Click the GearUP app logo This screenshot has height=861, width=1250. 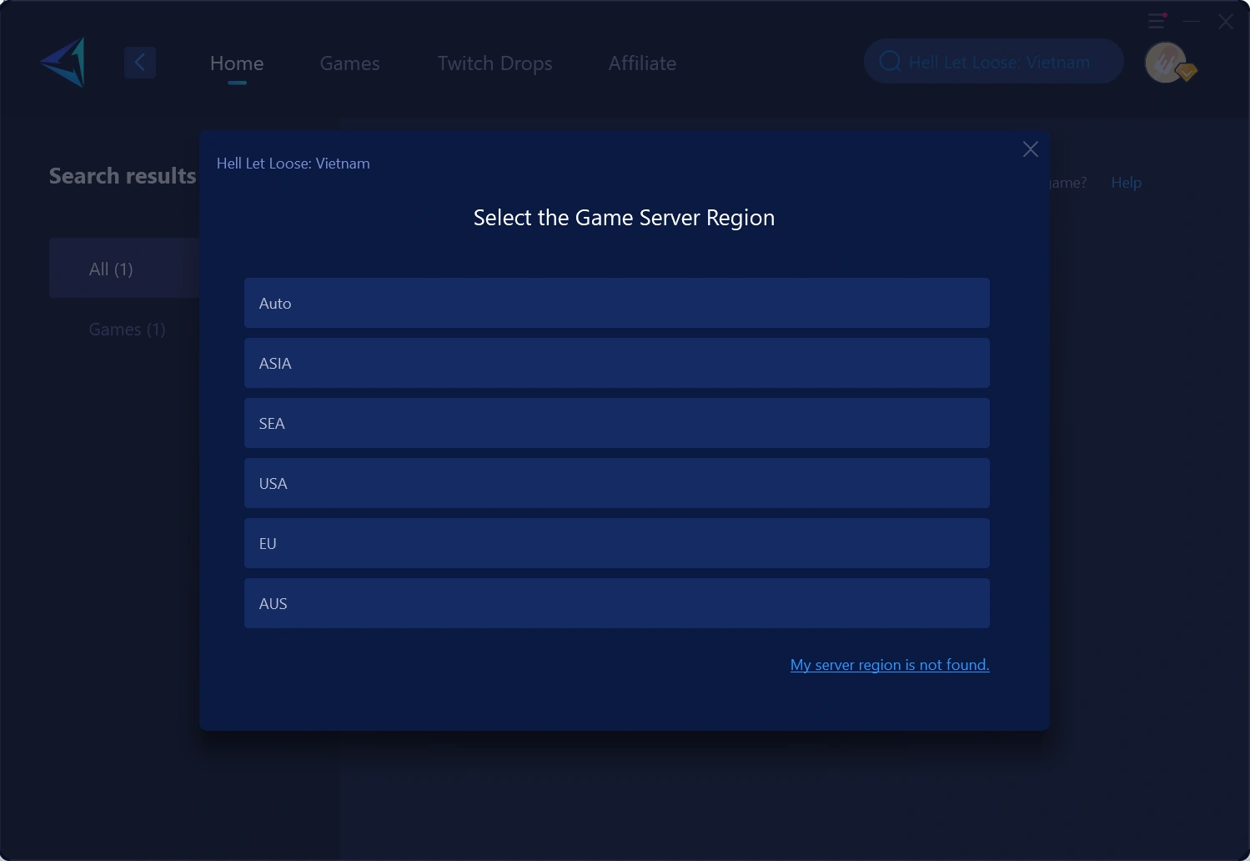pos(63,63)
